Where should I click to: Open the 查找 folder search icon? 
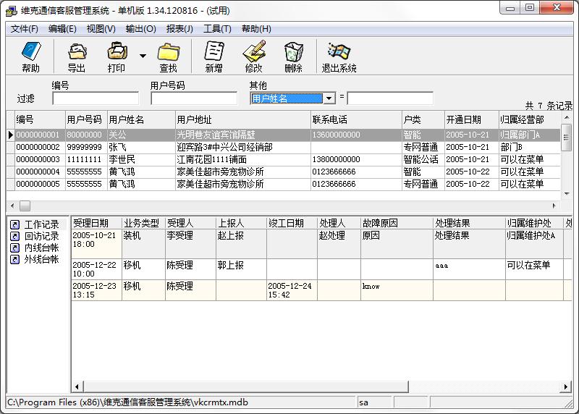point(169,52)
